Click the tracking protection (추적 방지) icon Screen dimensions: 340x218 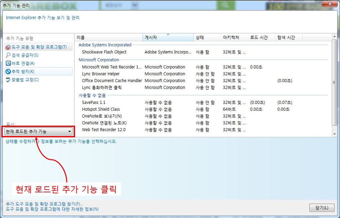pos(8,71)
